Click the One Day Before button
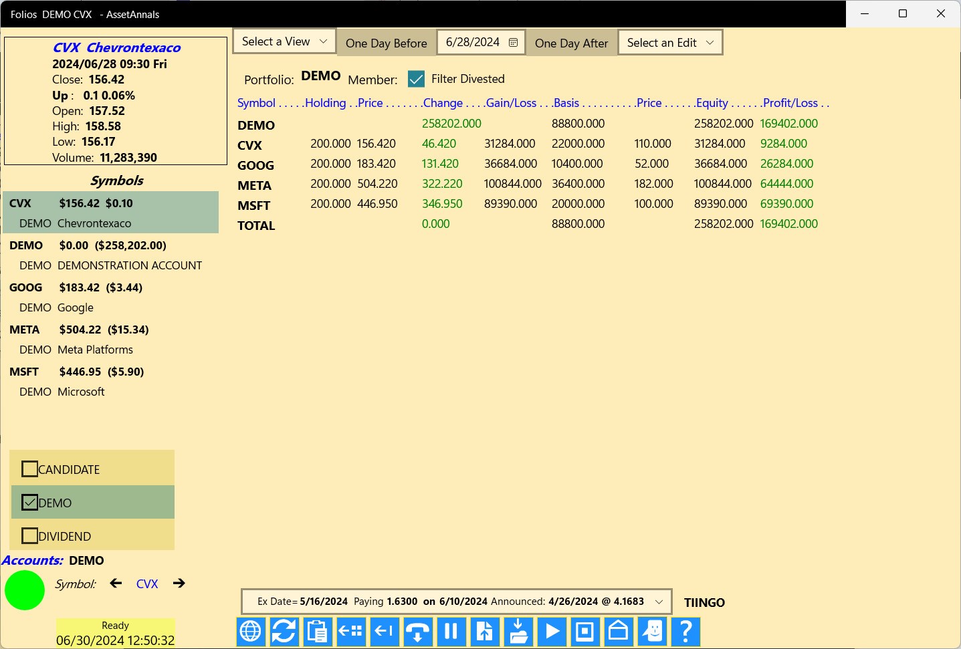Viewport: 961px width, 649px height. tap(387, 43)
